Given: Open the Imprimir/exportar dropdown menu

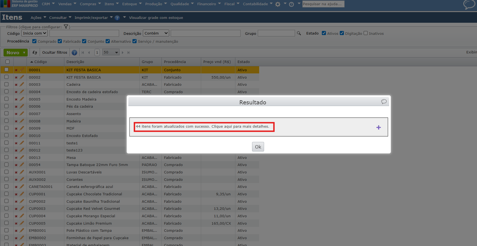Looking at the screenshot, I should (x=94, y=18).
